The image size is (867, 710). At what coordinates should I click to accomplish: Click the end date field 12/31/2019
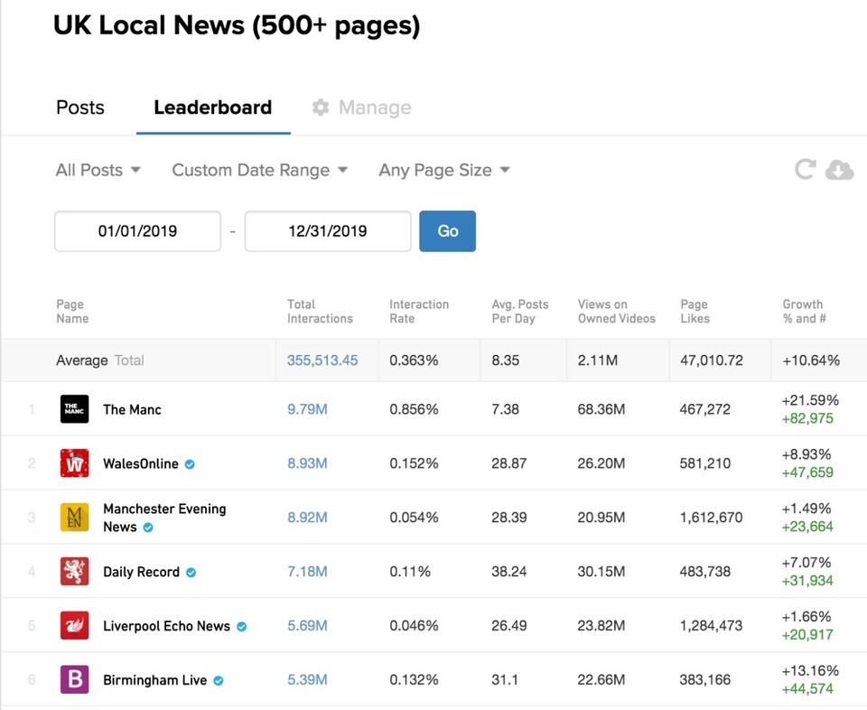point(328,231)
